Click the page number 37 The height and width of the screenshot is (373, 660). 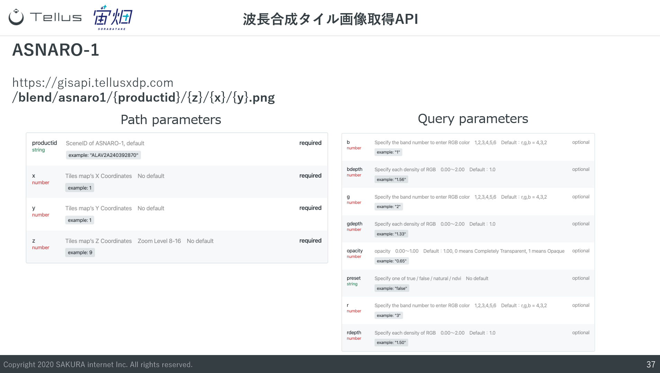(651, 364)
